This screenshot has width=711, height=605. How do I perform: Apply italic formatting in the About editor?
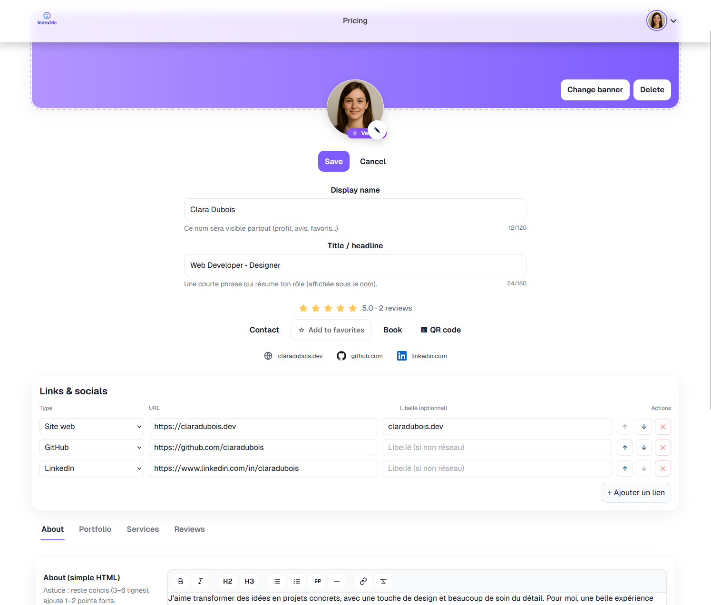pos(200,581)
